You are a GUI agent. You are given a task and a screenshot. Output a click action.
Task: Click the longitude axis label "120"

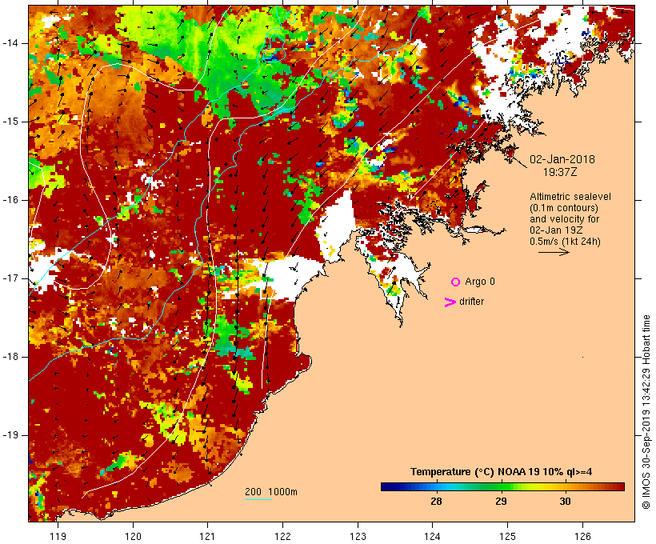pos(133,536)
